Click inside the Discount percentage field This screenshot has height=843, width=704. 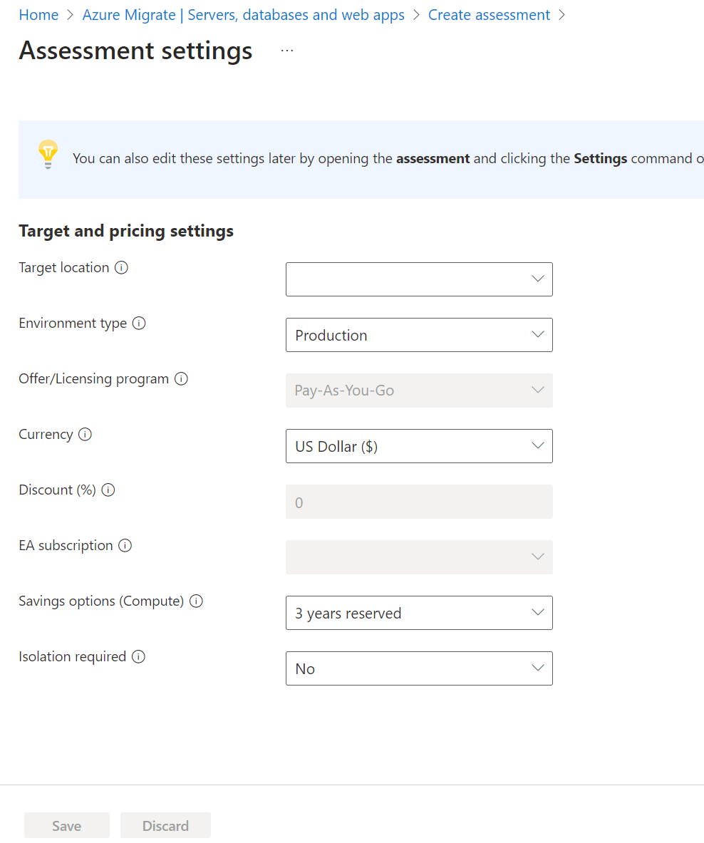419,502
